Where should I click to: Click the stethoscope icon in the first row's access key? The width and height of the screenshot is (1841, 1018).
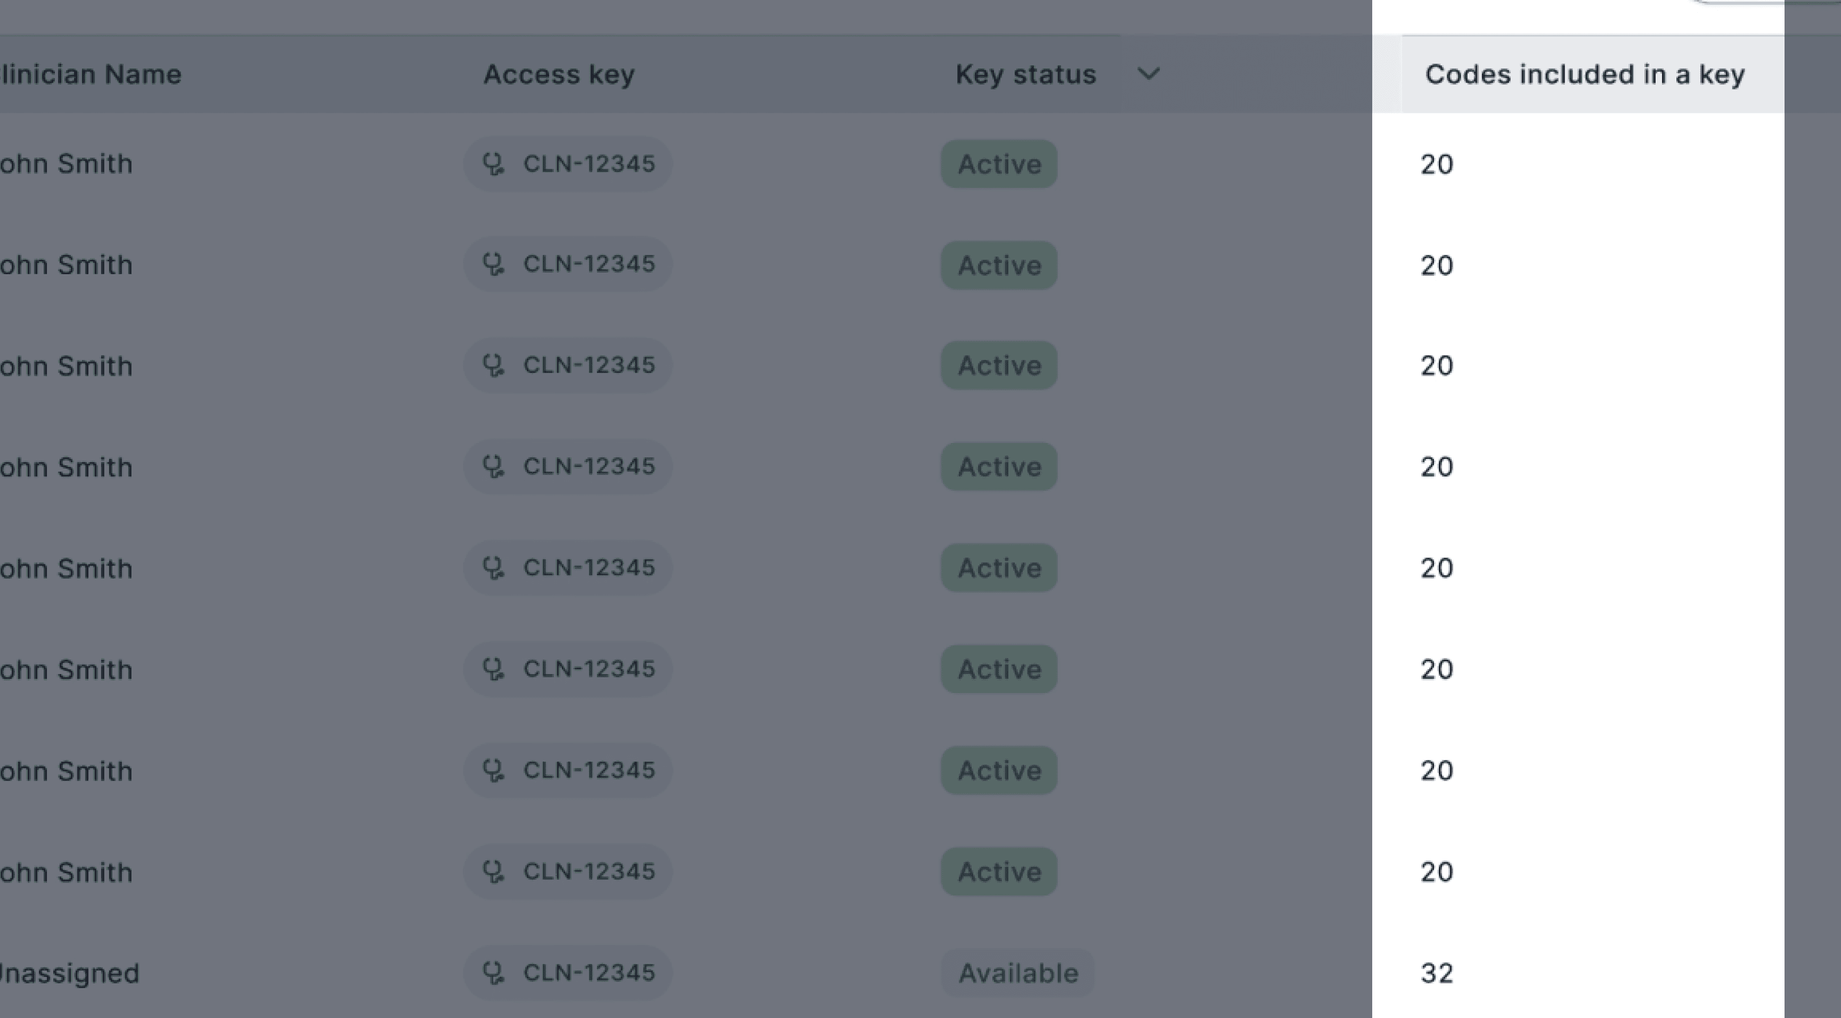pyautogui.click(x=493, y=165)
